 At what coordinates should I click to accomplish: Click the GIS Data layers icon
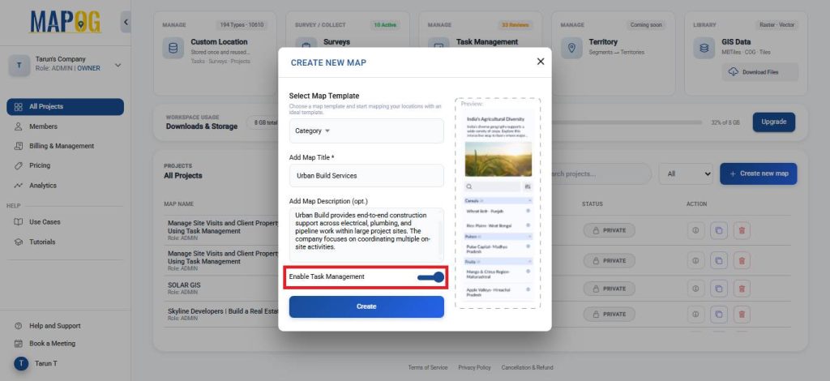tap(704, 48)
